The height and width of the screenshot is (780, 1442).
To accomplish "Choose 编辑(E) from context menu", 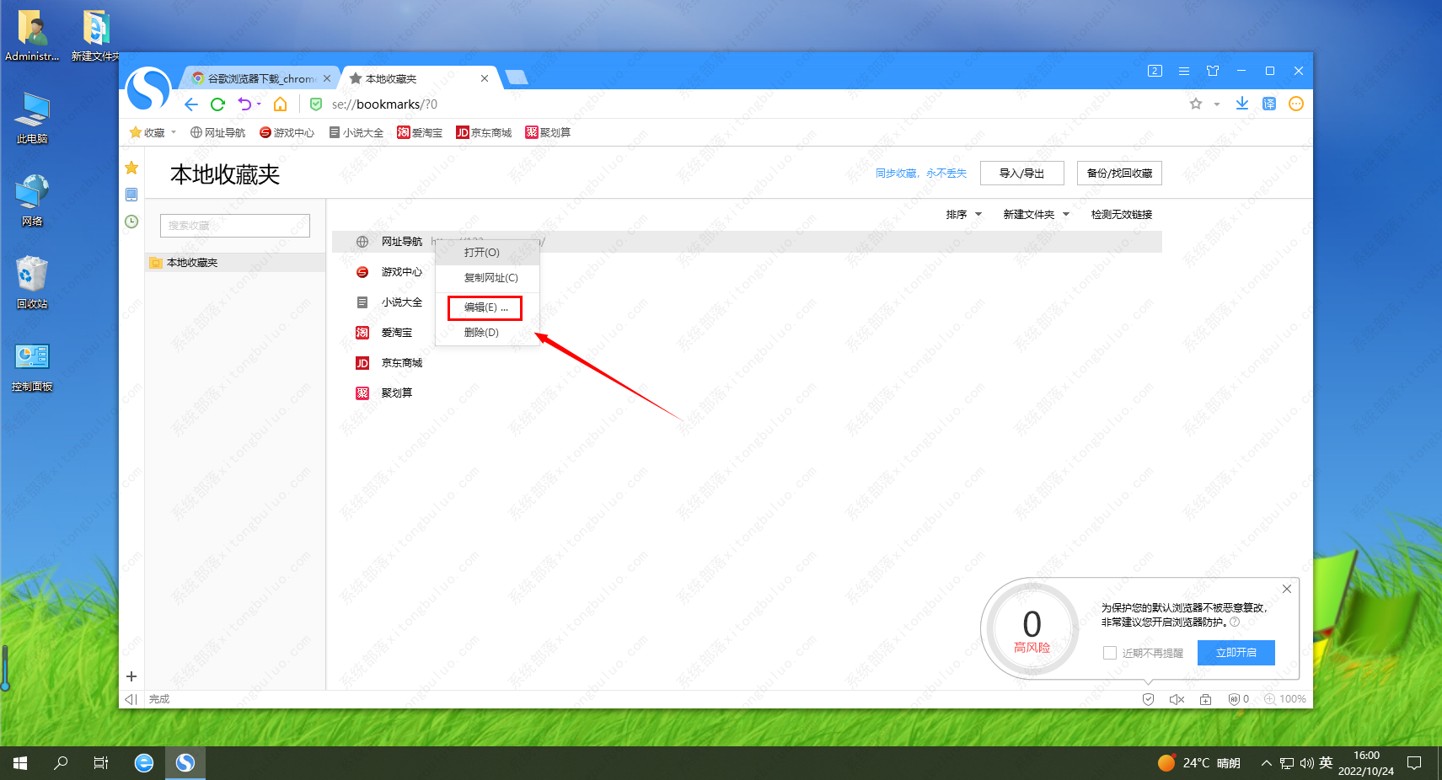I will 485,307.
